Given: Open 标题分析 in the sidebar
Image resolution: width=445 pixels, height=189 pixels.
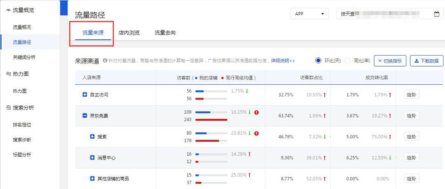Looking at the screenshot, I should click(x=22, y=155).
